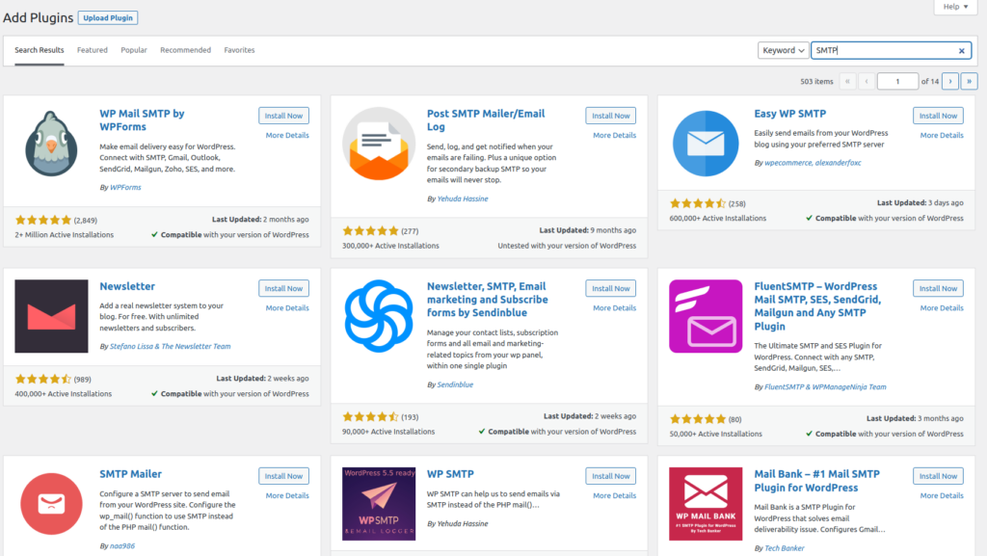View More Details for WP SMTP
The width and height of the screenshot is (987, 556).
(x=614, y=495)
